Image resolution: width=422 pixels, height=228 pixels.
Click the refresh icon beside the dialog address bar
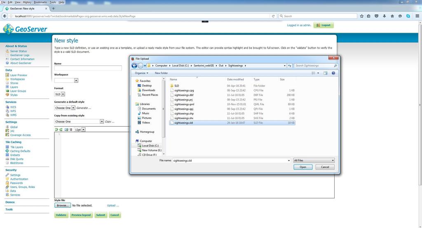click(x=290, y=66)
